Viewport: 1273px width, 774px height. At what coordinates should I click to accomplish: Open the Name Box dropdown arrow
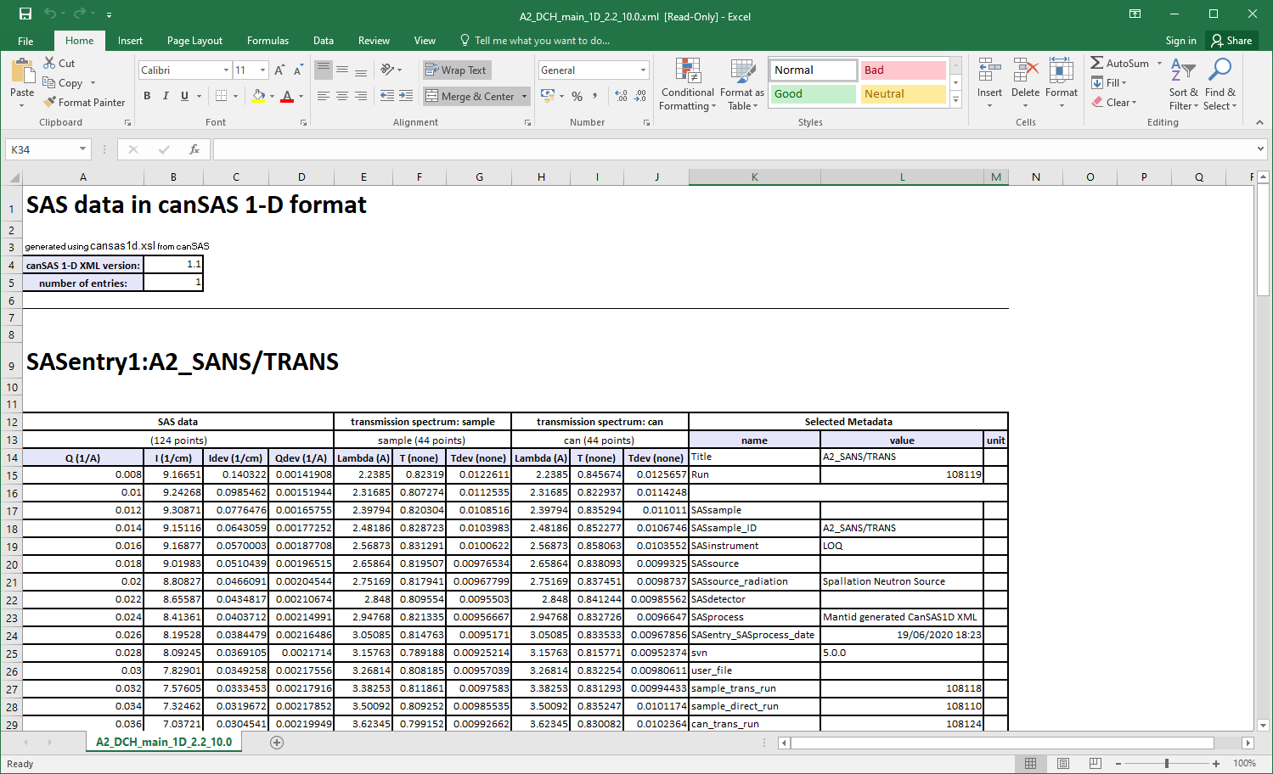[82, 149]
